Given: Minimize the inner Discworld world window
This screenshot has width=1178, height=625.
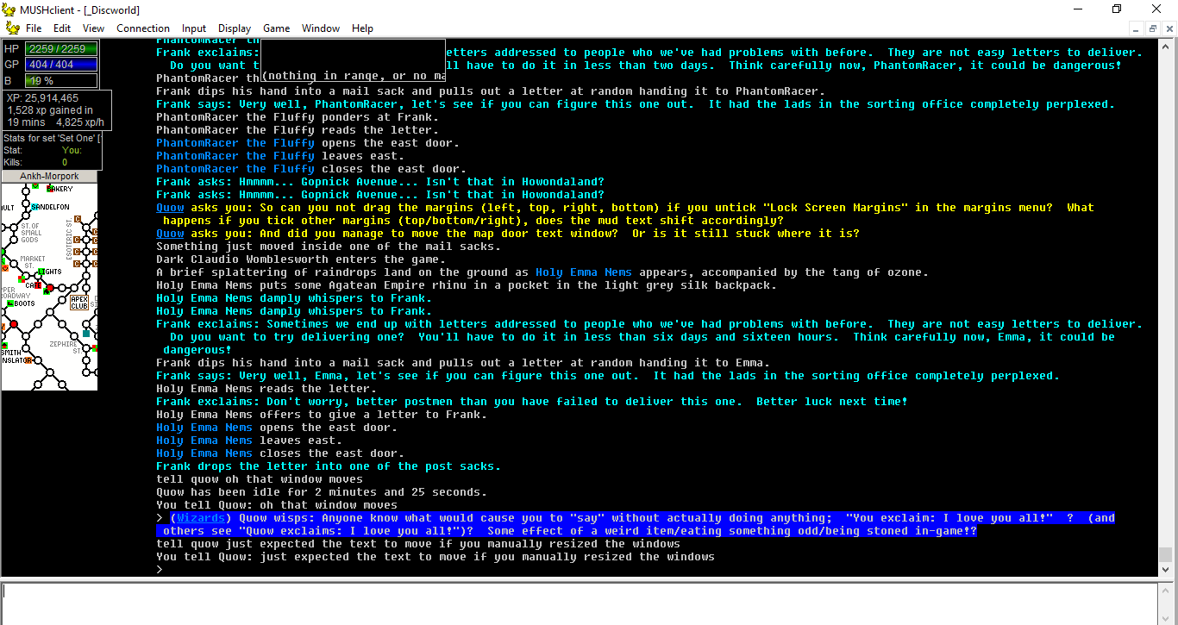Looking at the screenshot, I should [x=1135, y=28].
